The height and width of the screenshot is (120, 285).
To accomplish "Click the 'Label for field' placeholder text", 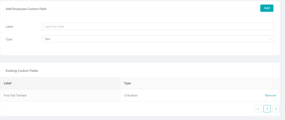I will coord(54,26).
